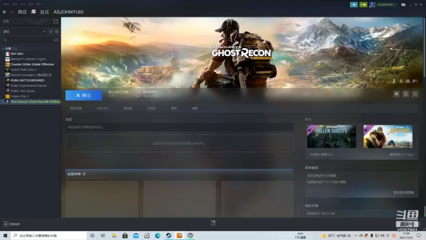Select Tom Clancy's Ghost Recon Wildlands entry
The image size is (426, 240).
pyautogui.click(x=30, y=101)
